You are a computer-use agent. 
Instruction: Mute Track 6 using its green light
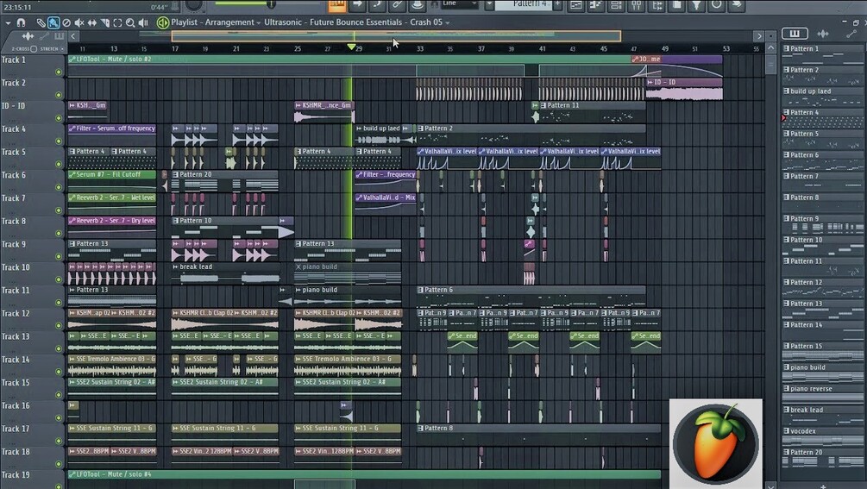click(x=59, y=187)
